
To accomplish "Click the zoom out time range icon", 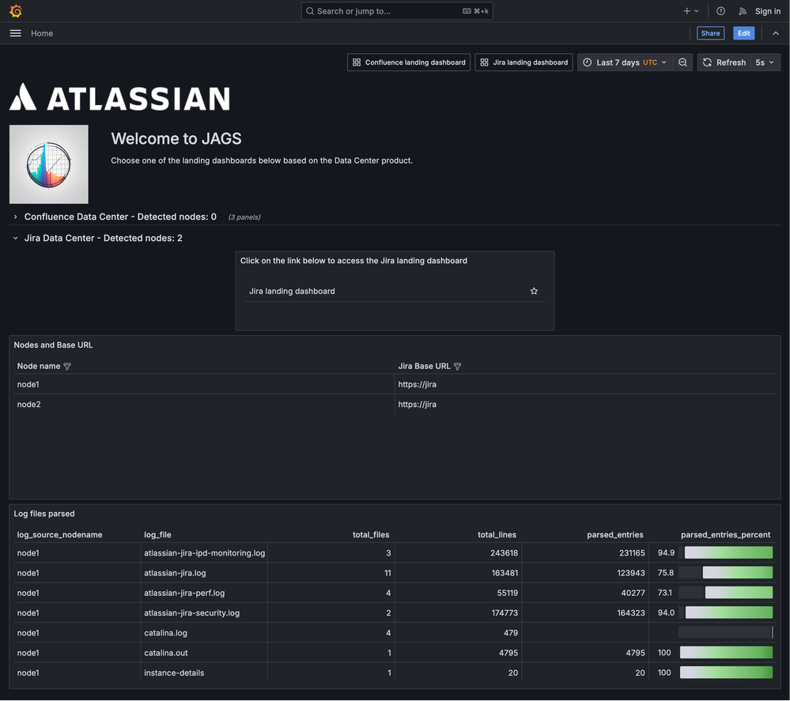I will pyautogui.click(x=683, y=62).
